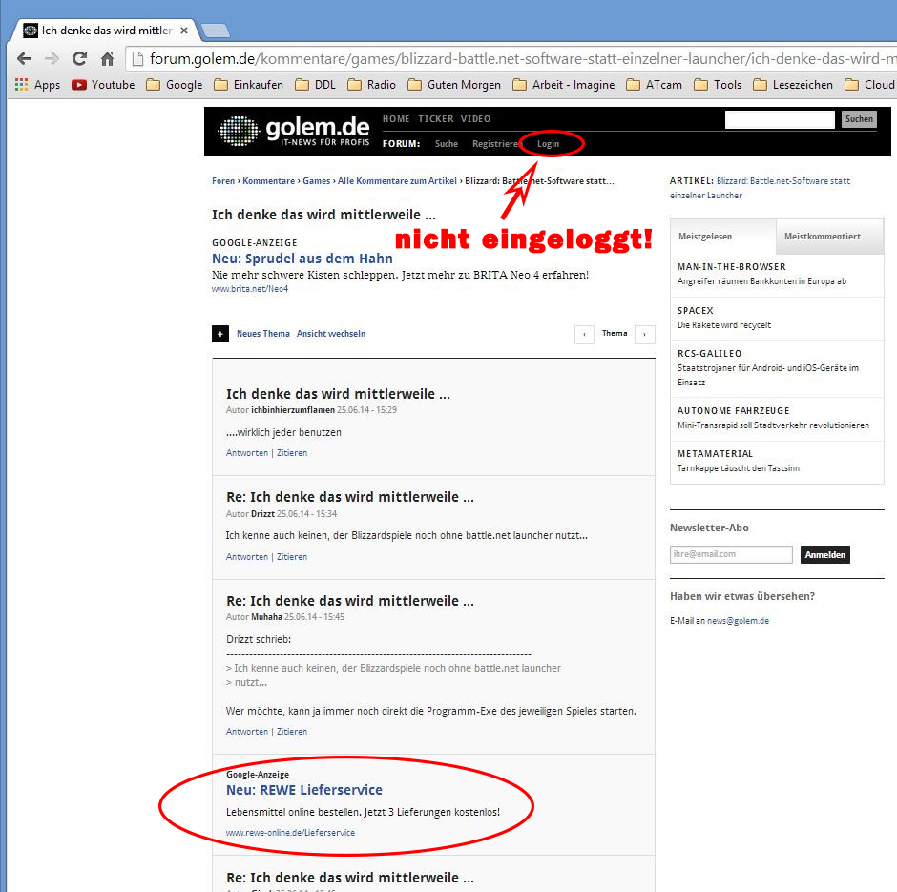Click the plus icon beside Neues Thema
The height and width of the screenshot is (892, 897).
220,334
